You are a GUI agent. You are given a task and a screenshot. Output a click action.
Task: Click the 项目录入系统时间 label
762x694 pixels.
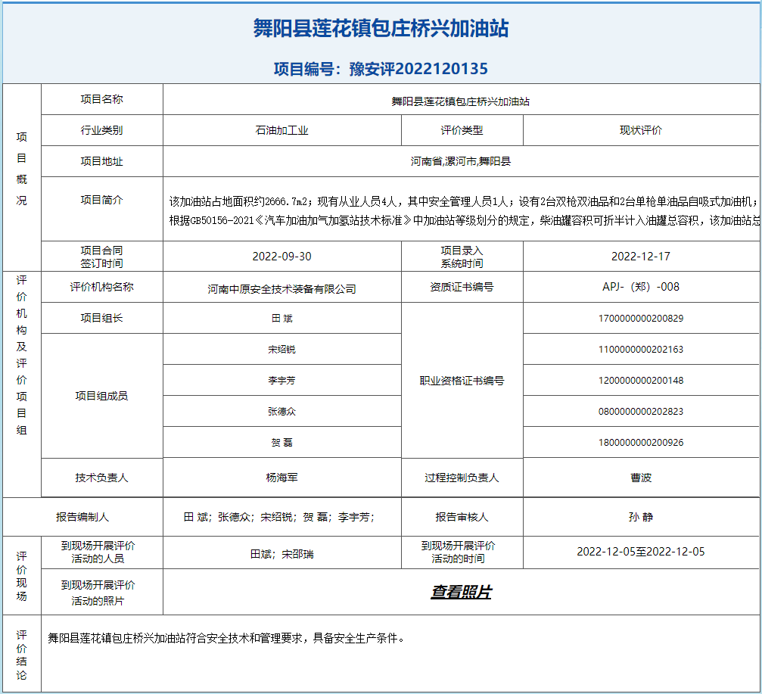pyautogui.click(x=462, y=257)
